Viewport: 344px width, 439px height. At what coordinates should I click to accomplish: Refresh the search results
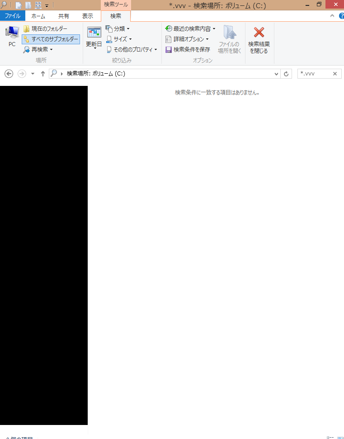tap(286, 74)
